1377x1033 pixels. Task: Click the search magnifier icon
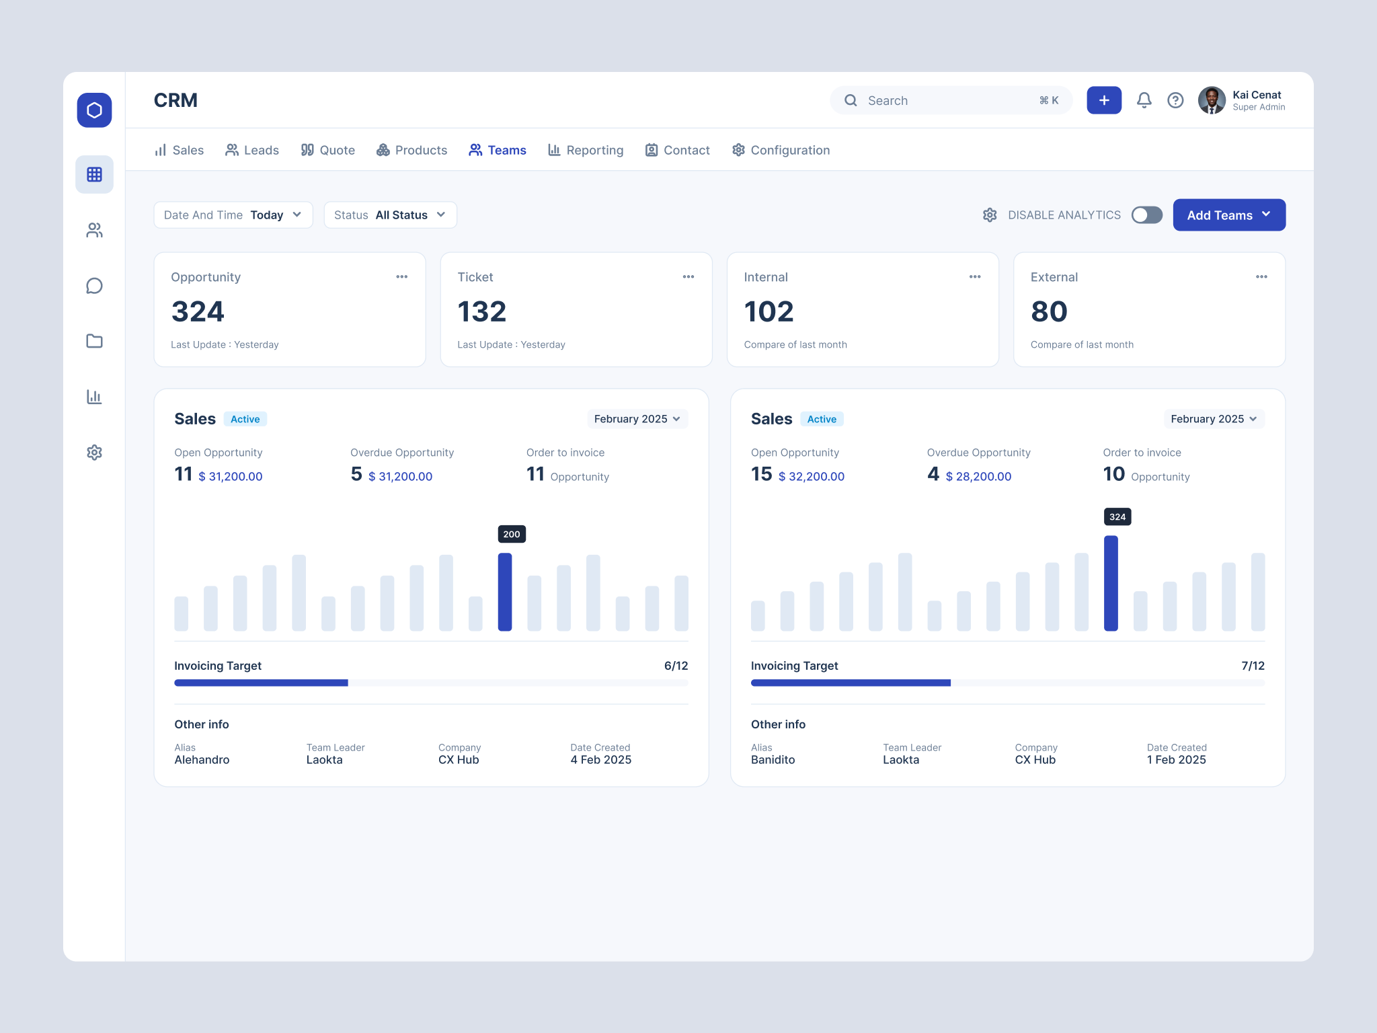[851, 100]
